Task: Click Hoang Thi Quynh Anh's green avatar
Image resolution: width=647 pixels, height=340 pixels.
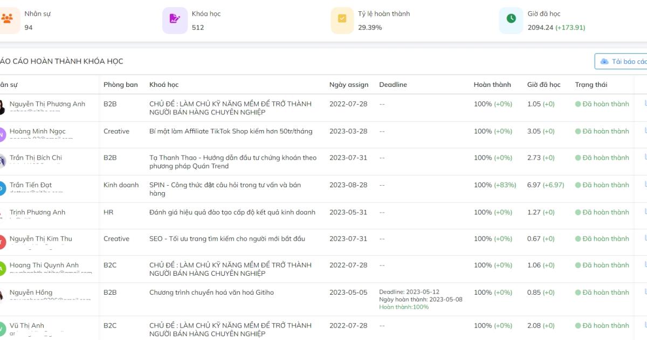Action: [x=2, y=268]
